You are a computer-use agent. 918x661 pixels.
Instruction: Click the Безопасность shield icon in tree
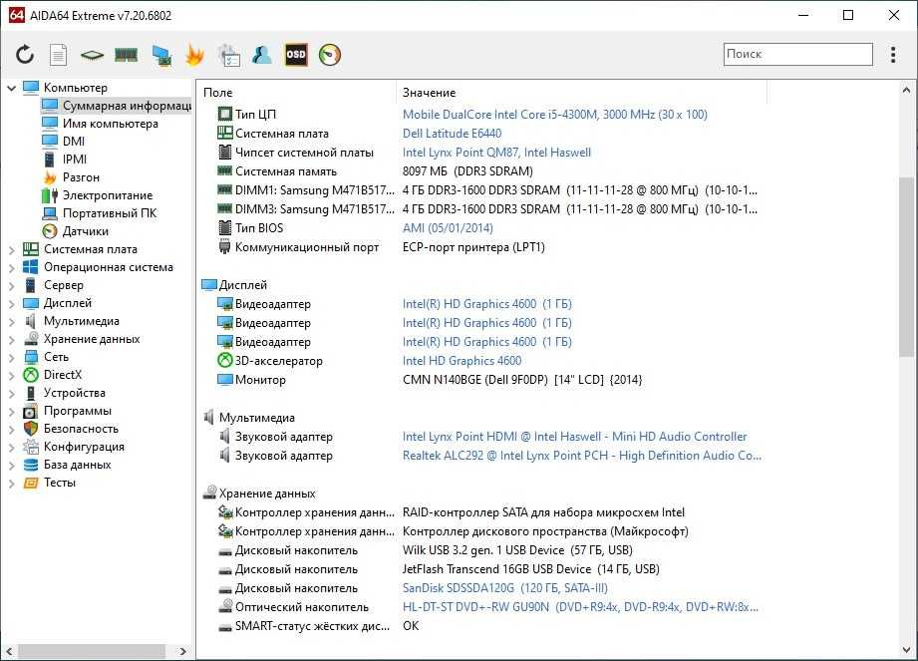point(31,429)
